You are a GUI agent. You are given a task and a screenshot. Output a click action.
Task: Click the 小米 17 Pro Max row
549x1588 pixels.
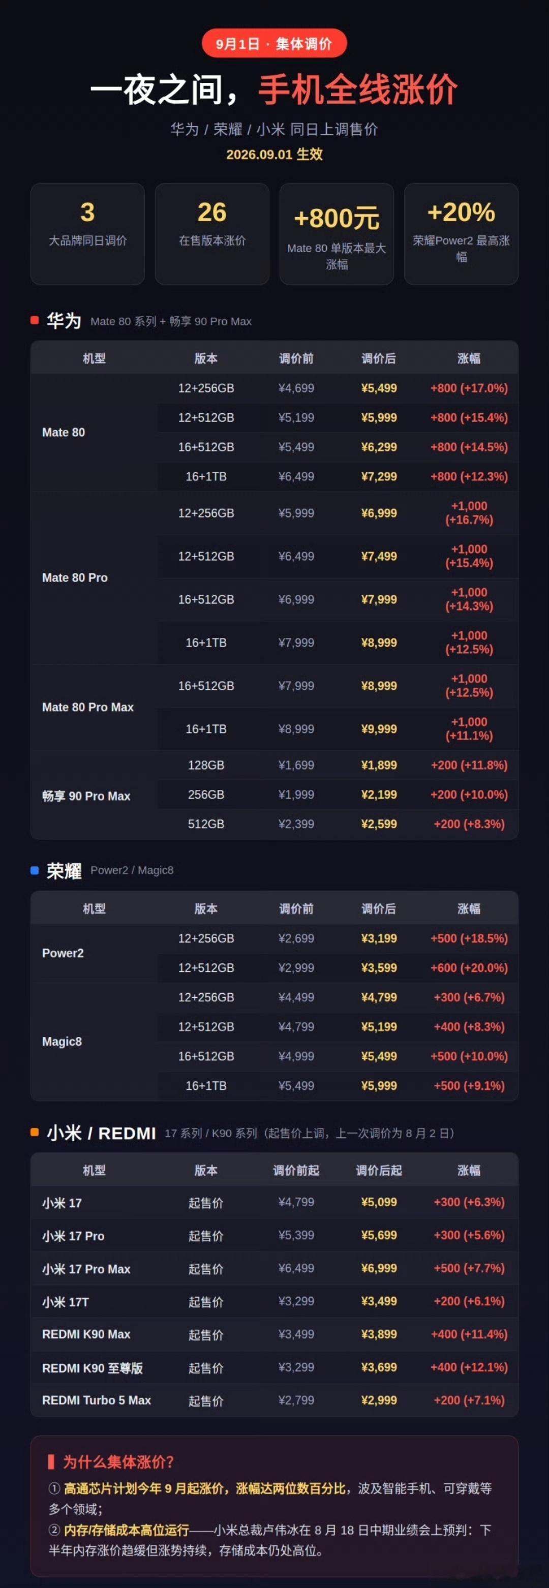tap(274, 1269)
